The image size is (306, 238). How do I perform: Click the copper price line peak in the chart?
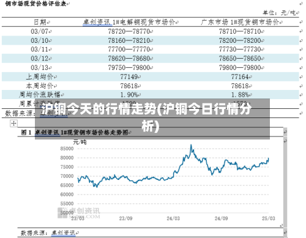coord(191,145)
